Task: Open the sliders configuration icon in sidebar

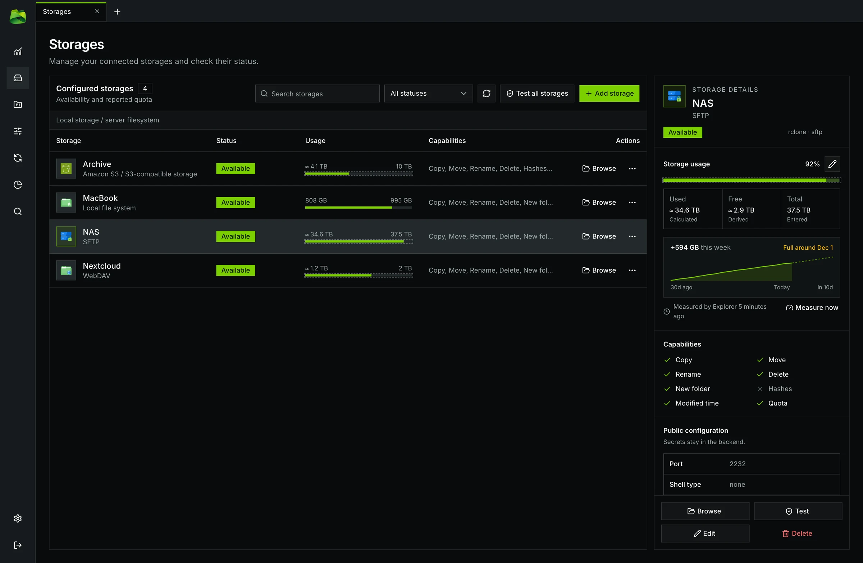Action: [17, 131]
